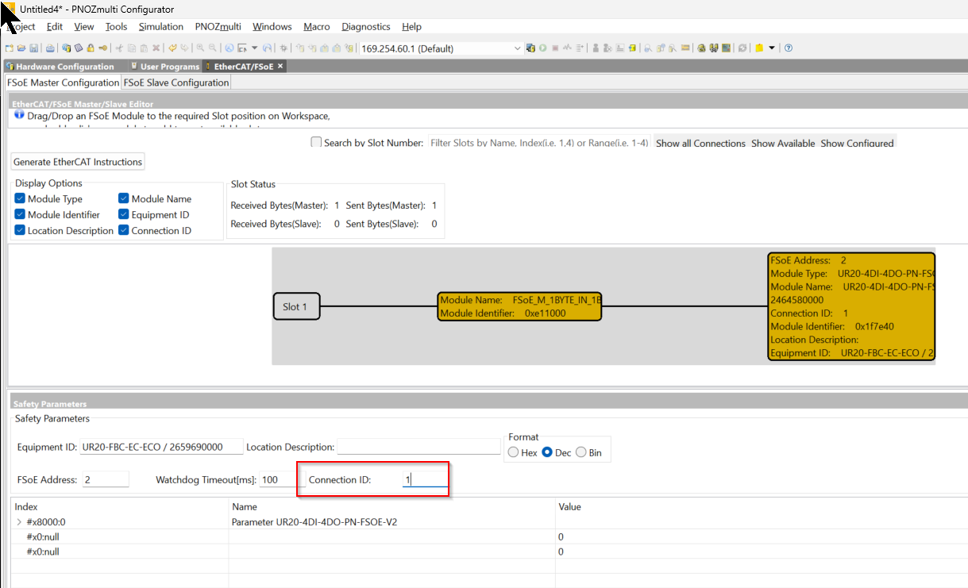This screenshot has width=968, height=588.
Task: Click the blue globe toolbar icon
Action: point(229,48)
